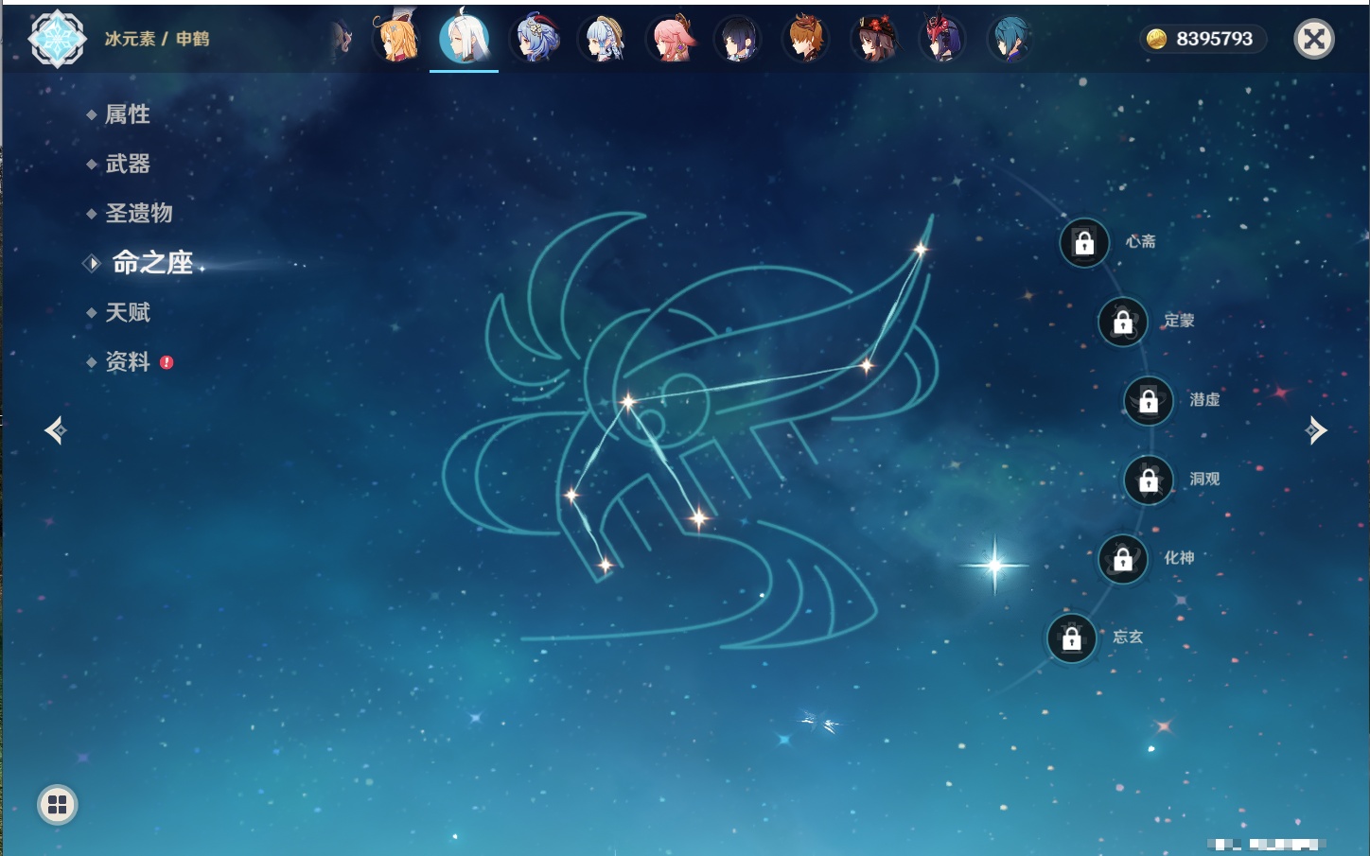Image resolution: width=1370 pixels, height=856 pixels.
Task: Open the grid menu icon at bottom-left
Action: point(58,805)
